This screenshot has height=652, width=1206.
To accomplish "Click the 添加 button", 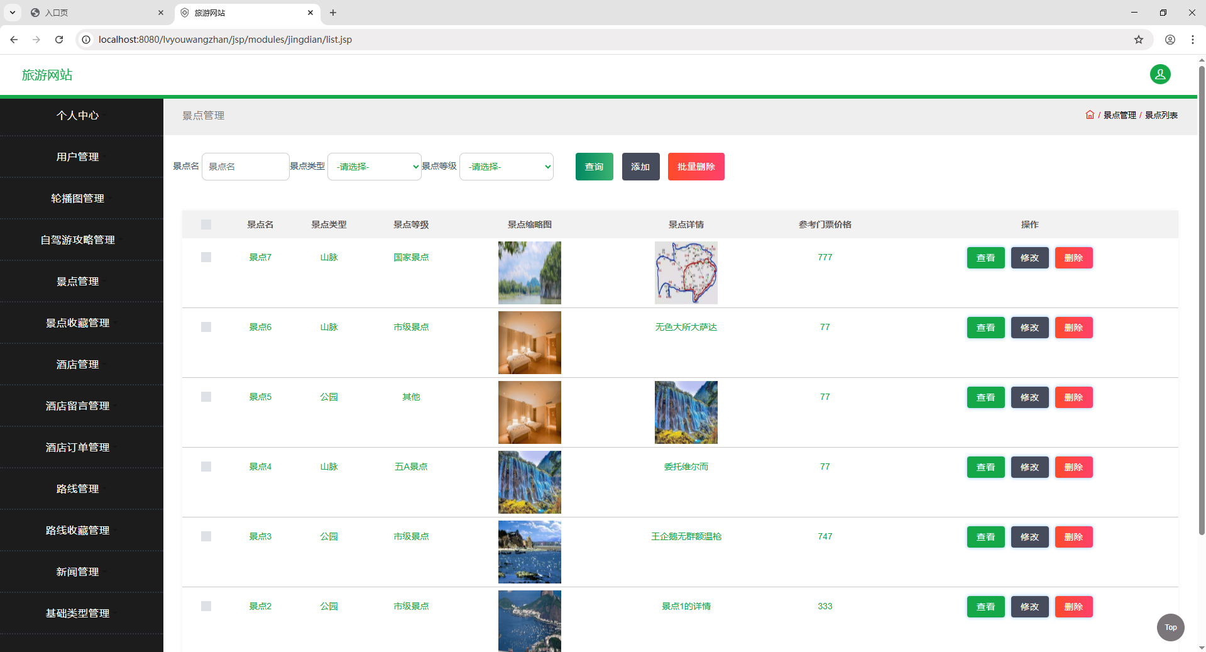I will coord(641,167).
